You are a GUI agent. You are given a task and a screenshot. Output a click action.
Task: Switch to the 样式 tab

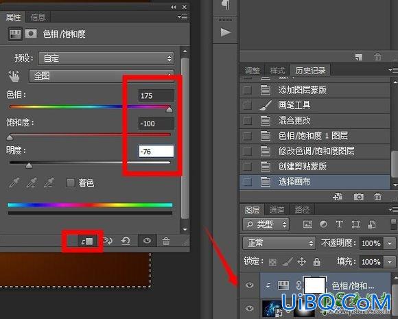tap(277, 70)
